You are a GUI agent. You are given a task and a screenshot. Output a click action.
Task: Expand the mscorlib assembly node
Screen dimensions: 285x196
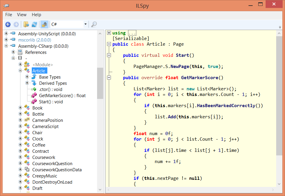(x=6, y=40)
